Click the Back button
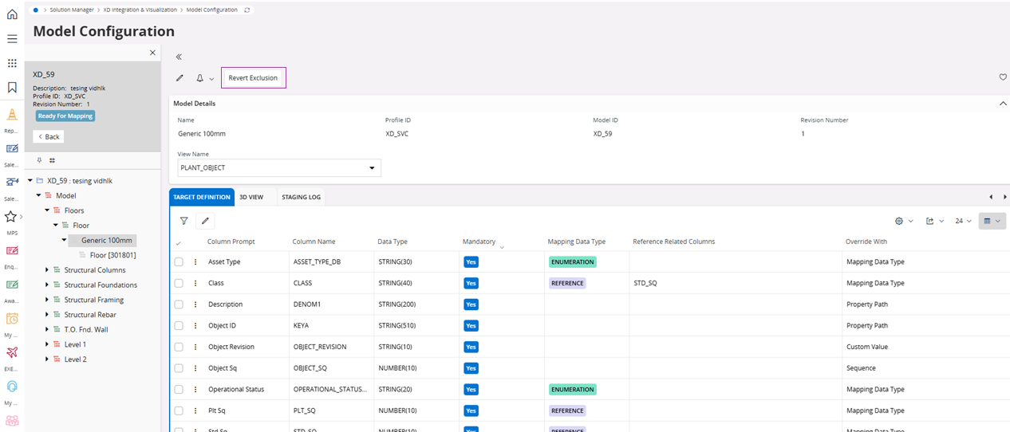Screen dimensions: 1010x432 coord(49,137)
